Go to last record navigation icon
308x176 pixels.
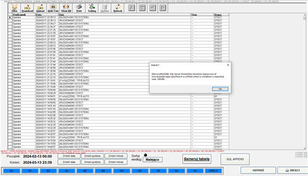pyautogui.click(x=163, y=8)
